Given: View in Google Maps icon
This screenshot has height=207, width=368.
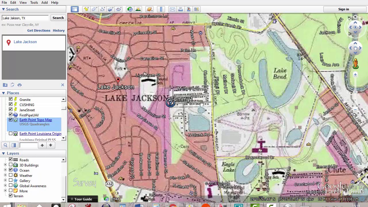Looking at the screenshot, I should 189,9.
